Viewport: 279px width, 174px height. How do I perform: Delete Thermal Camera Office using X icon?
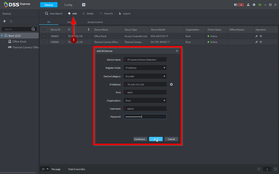(261, 42)
